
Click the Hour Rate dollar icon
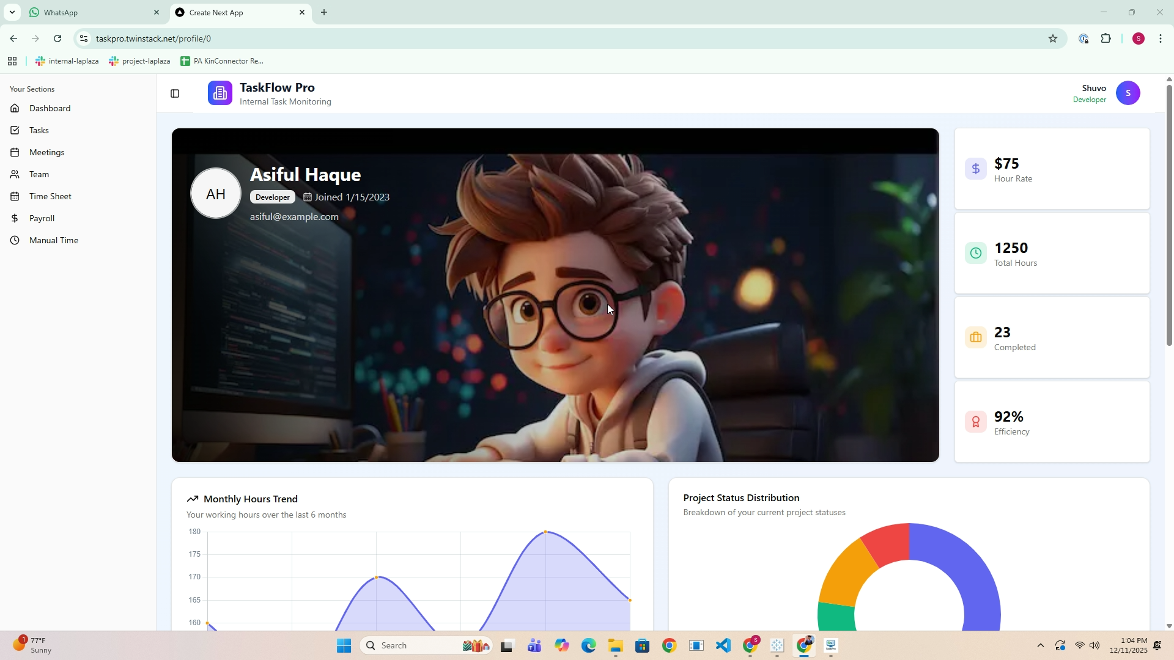[x=975, y=169]
